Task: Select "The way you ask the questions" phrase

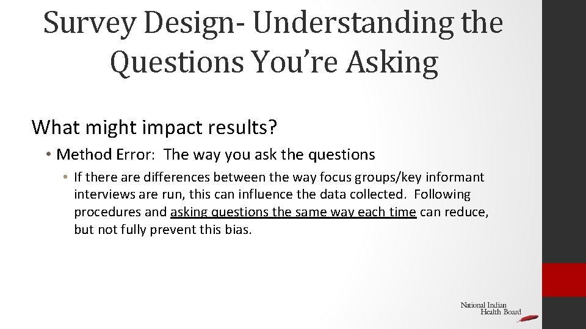Action: pos(270,155)
